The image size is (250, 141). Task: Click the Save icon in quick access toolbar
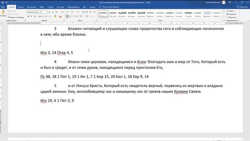pos(3,2)
